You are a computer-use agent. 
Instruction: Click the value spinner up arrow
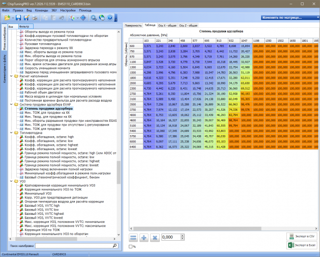coord(182,235)
